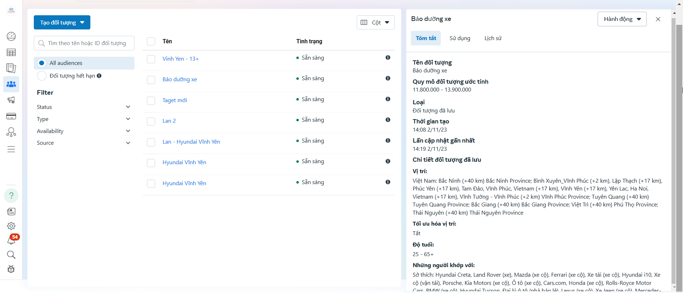This screenshot has width=683, height=293.
Task: Click the account overview gauge icon
Action: 11,36
